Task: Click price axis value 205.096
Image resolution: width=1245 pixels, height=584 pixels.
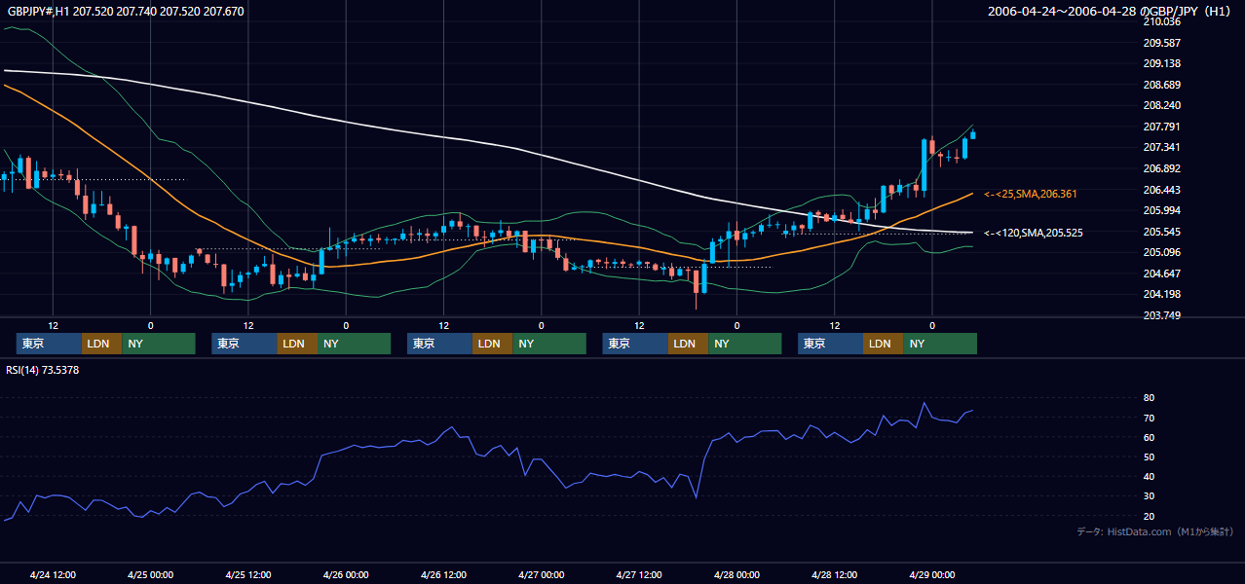Action: click(x=1162, y=252)
